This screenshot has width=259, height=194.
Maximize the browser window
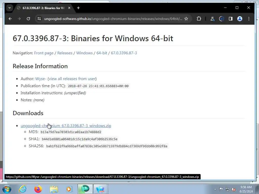(237, 8)
